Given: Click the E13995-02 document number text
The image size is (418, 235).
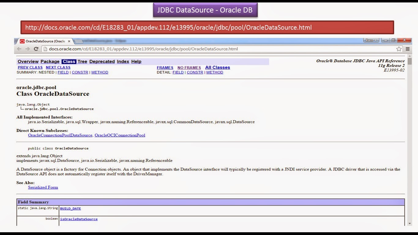Looking at the screenshot, I should tap(394, 70).
